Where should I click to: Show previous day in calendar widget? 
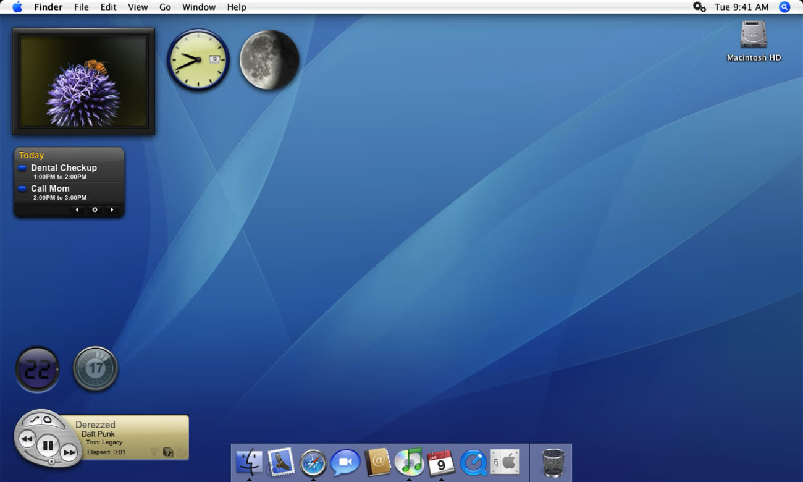[x=77, y=210]
